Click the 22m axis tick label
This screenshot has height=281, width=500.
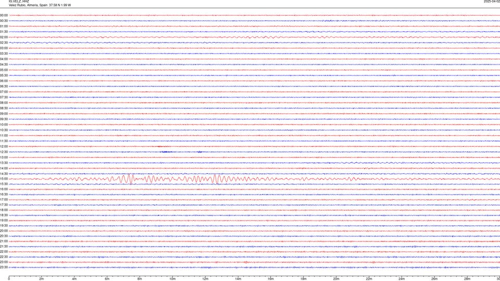(369, 279)
